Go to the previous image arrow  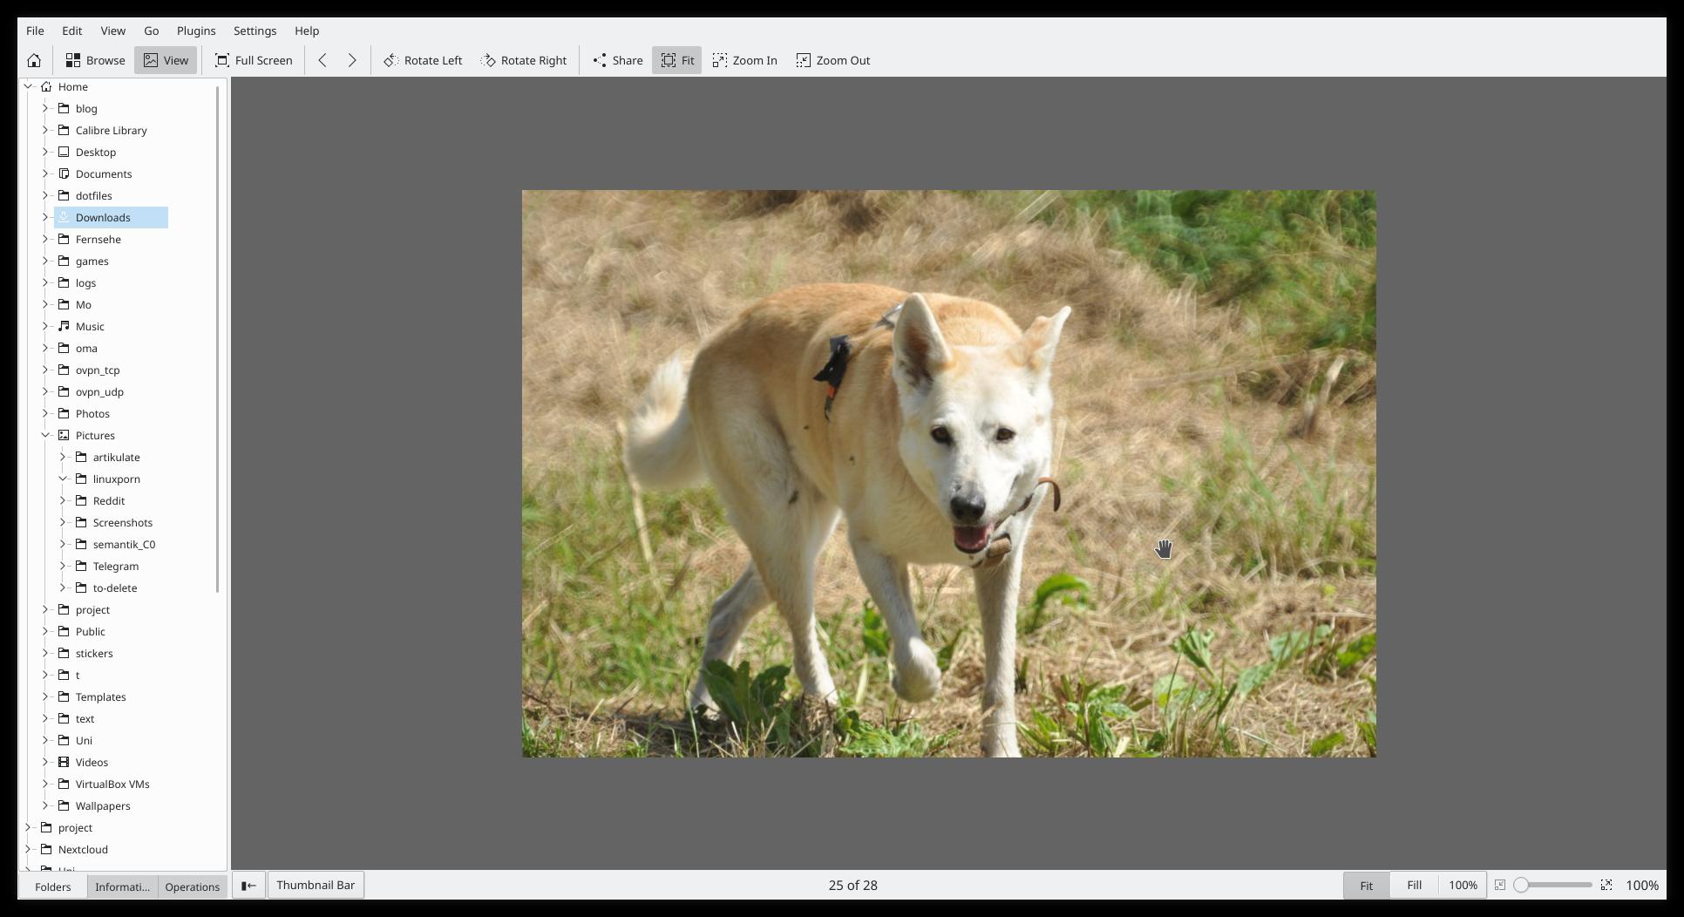323,60
